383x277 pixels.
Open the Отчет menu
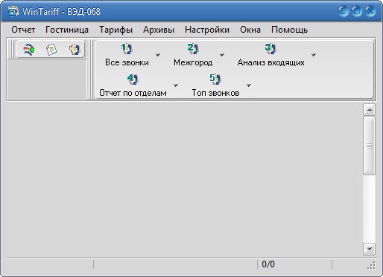(x=23, y=30)
